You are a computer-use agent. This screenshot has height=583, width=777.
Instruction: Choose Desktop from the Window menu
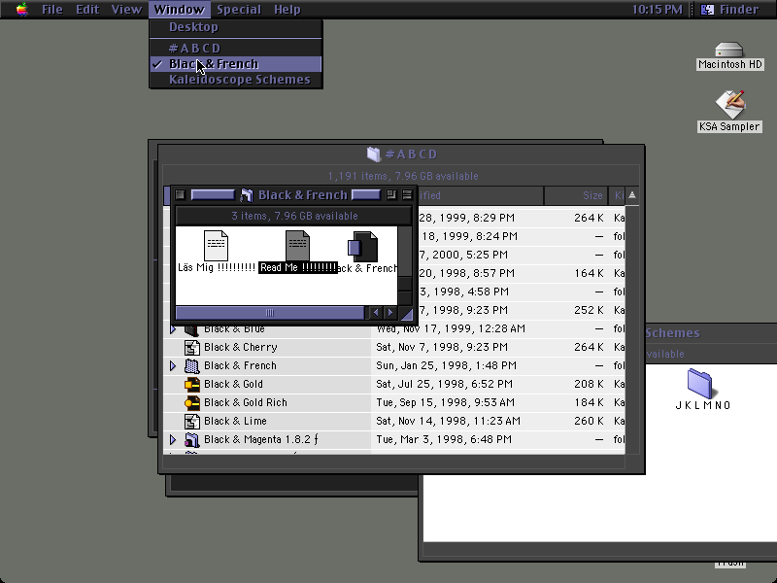tap(236, 27)
